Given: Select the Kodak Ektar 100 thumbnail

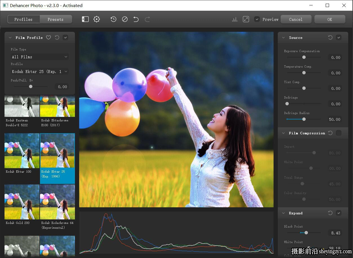Looking at the screenshot, I should click(x=22, y=151).
